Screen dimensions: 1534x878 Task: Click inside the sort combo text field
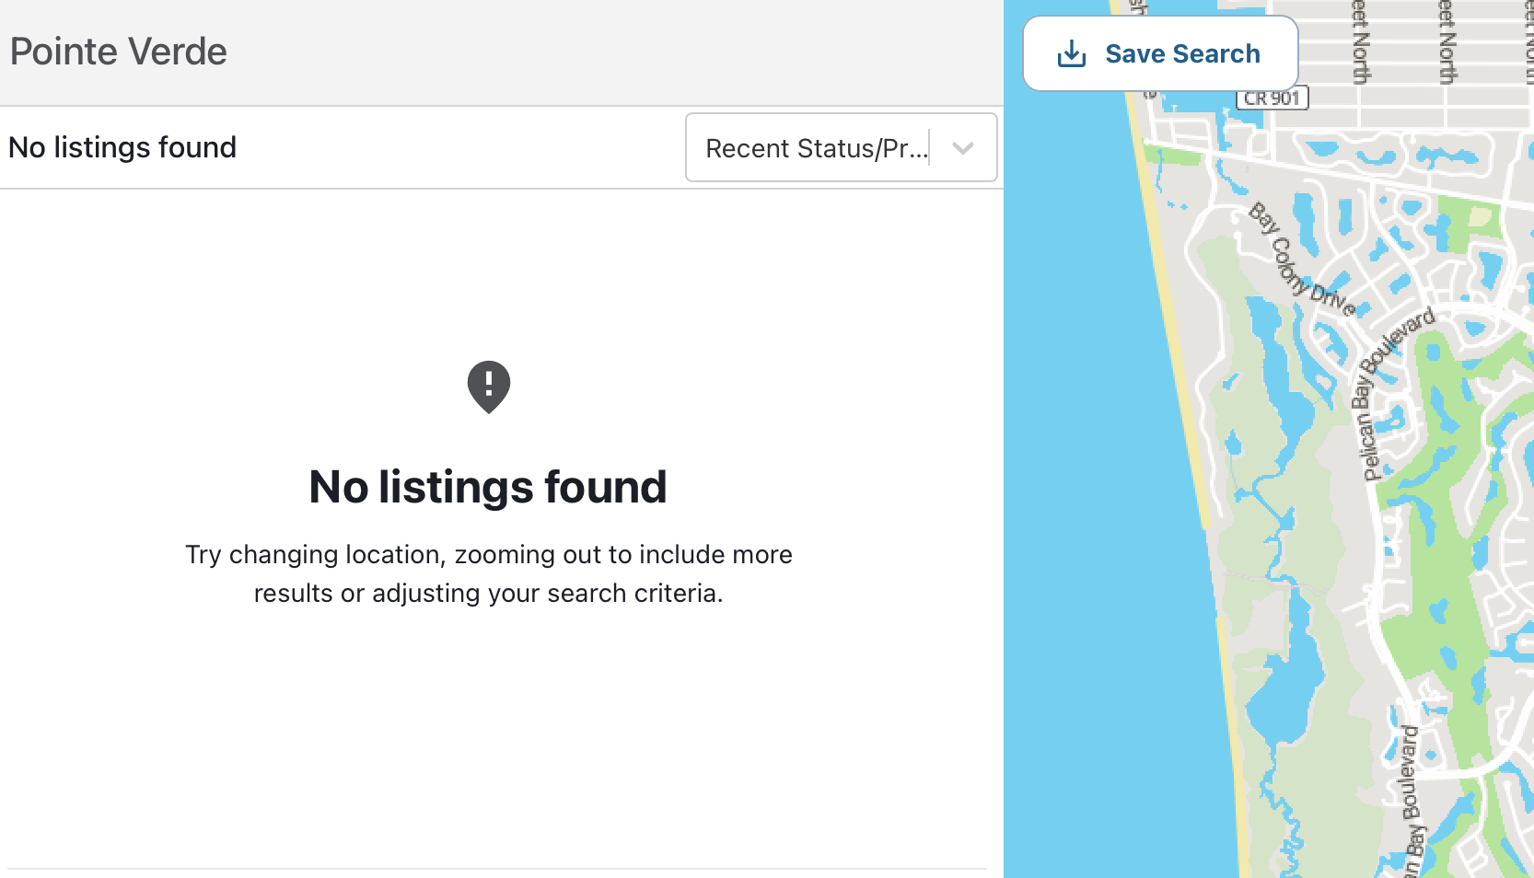(818, 148)
